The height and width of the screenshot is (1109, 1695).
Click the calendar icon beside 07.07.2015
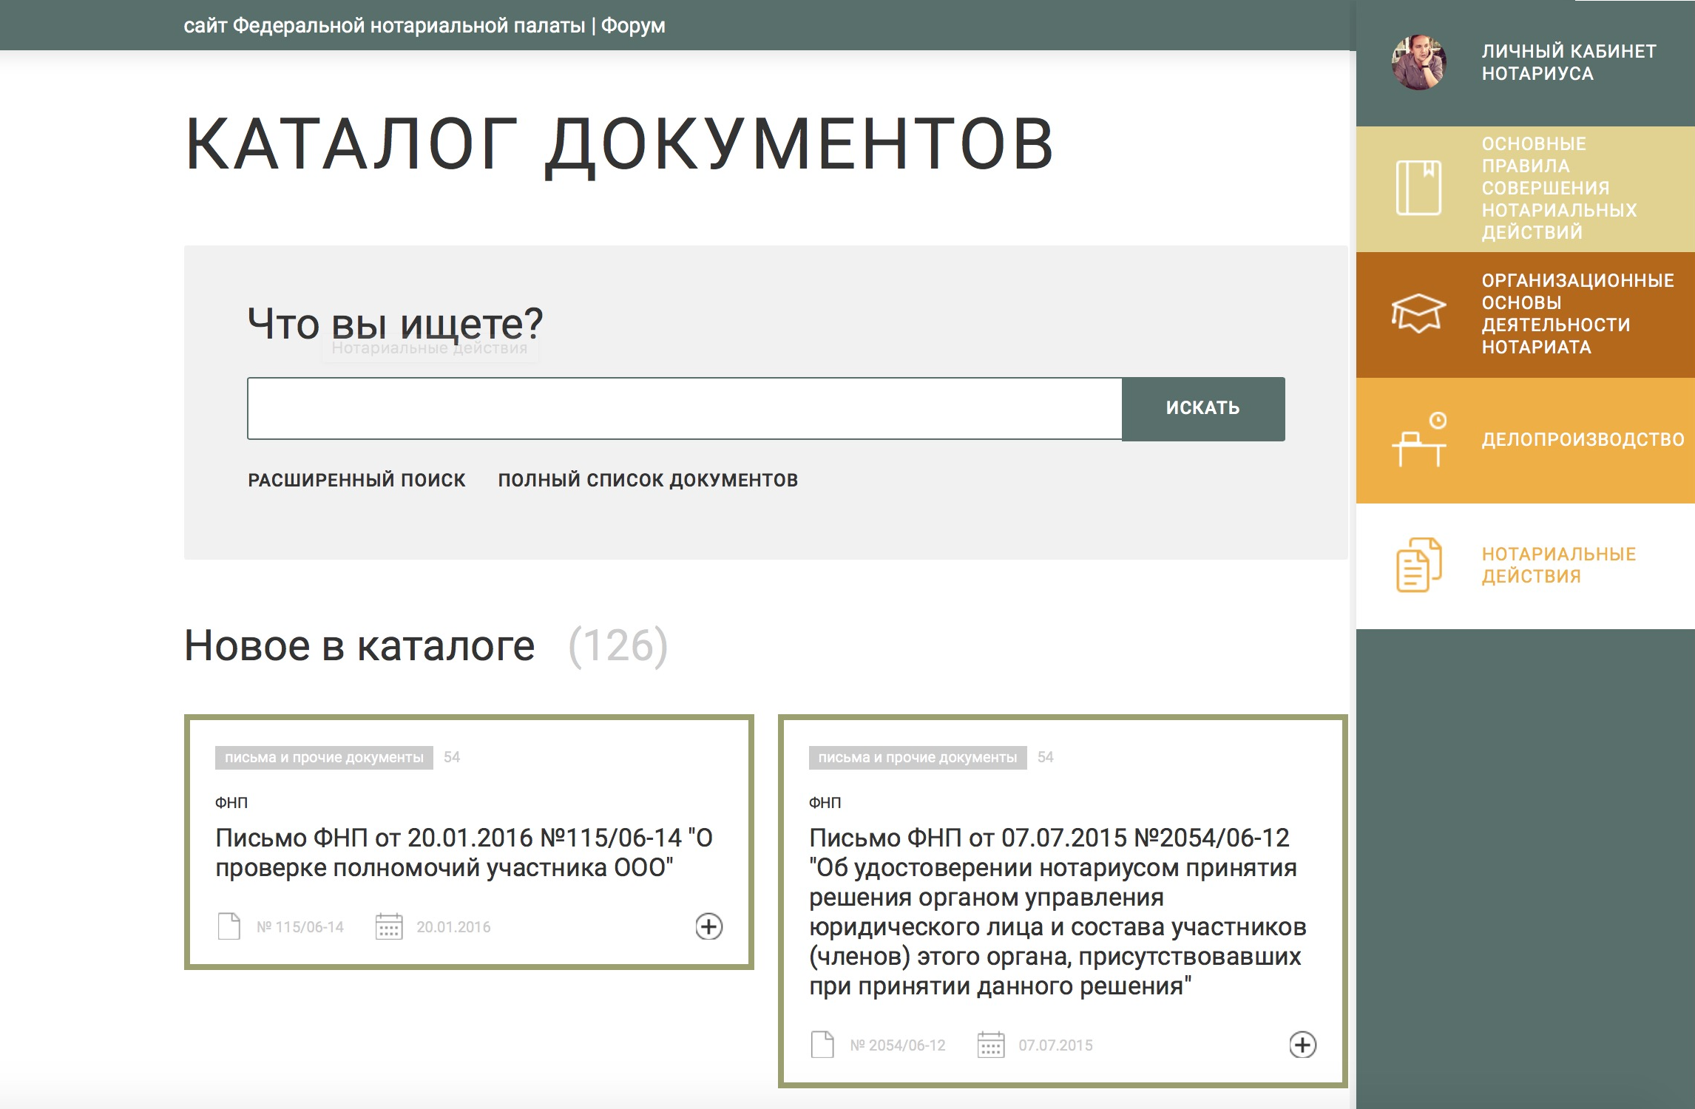point(991,1045)
